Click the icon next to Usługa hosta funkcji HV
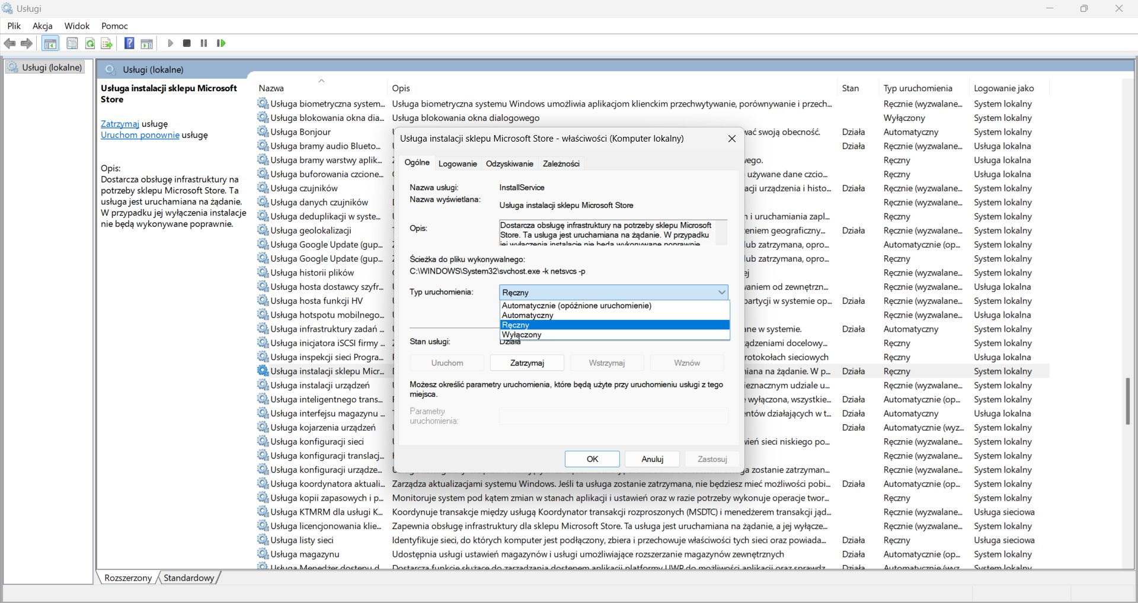 263,300
